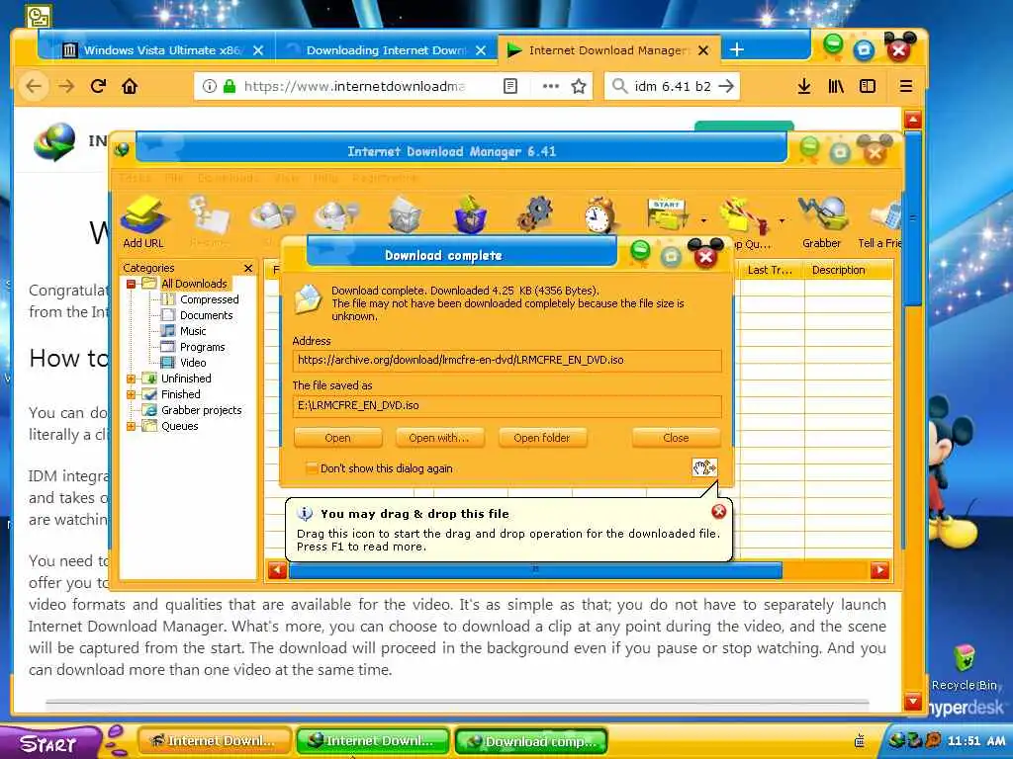Open page actions three-dots menu
Viewport: 1013px width, 759px height.
point(550,86)
